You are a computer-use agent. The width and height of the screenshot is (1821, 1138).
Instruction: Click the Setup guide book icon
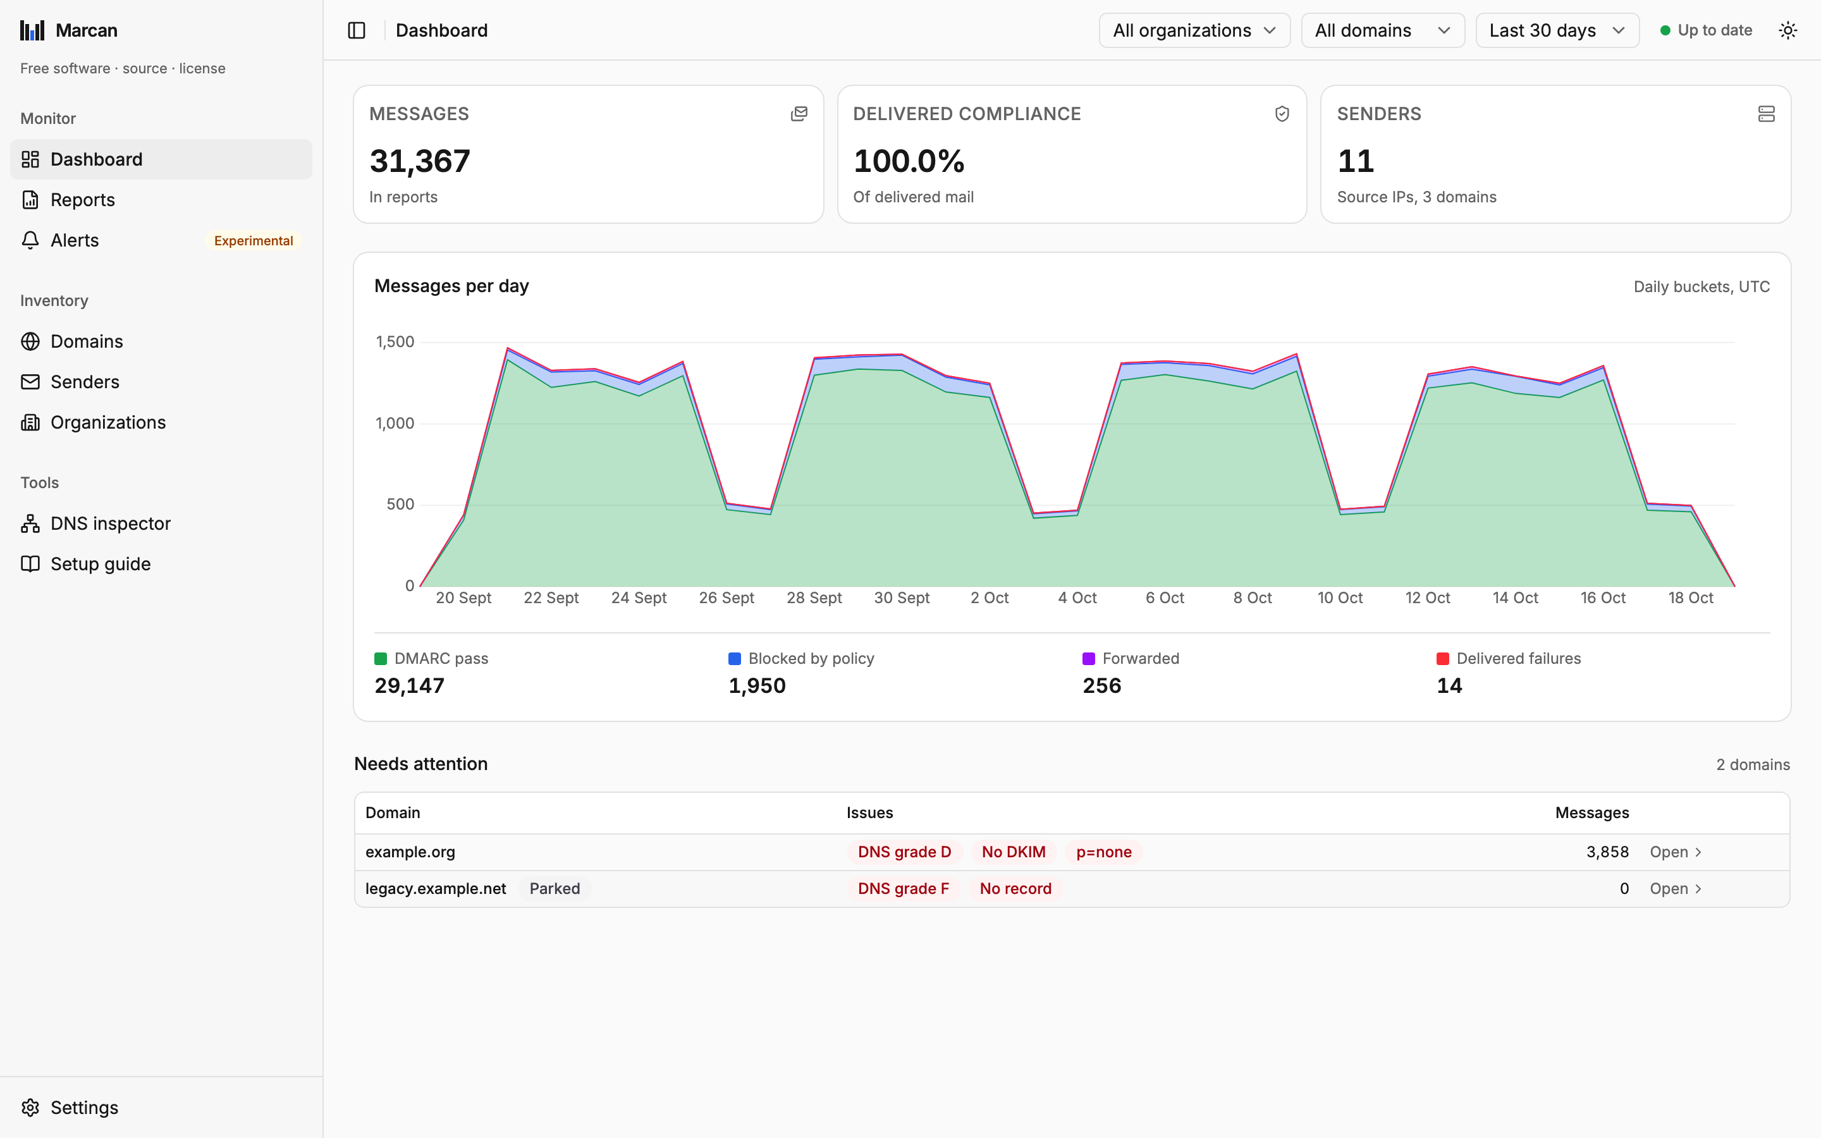pyautogui.click(x=30, y=564)
